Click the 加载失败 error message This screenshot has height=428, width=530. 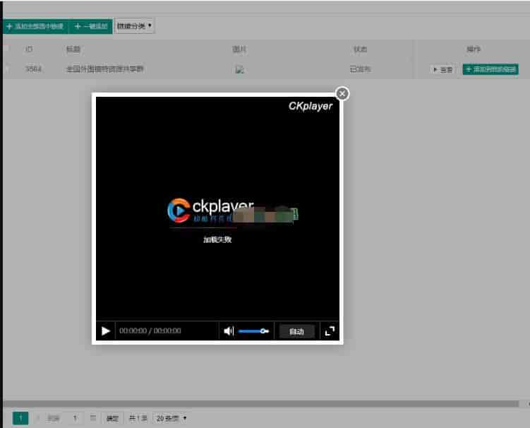pos(217,239)
